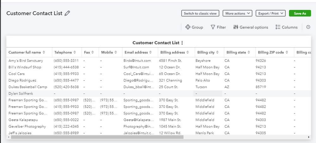Open the Group options
The image size is (316, 143).
tap(194, 27)
